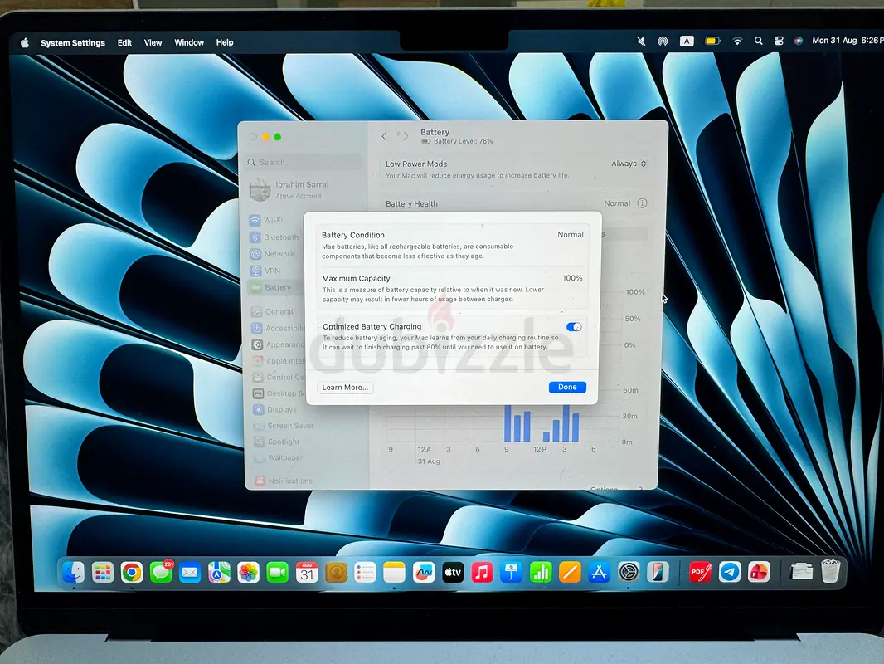884x664 pixels.
Task: Click the battery icon in menu bar
Action: [712, 41]
